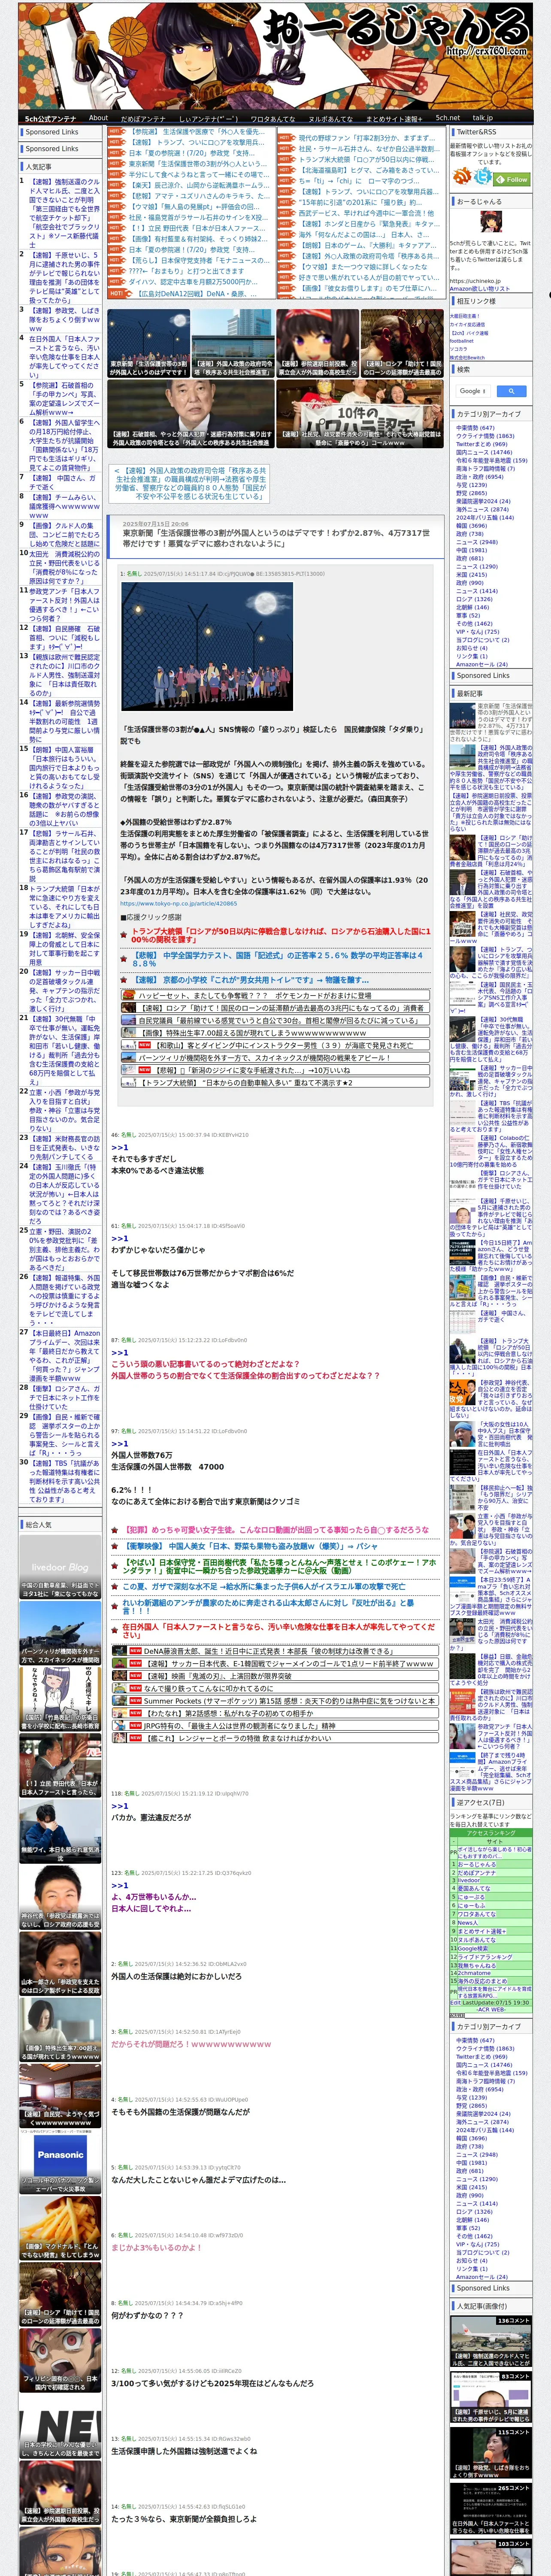Select category ウクライナ情勢 (1863)
This screenshot has height=2576, width=551.
tap(485, 436)
